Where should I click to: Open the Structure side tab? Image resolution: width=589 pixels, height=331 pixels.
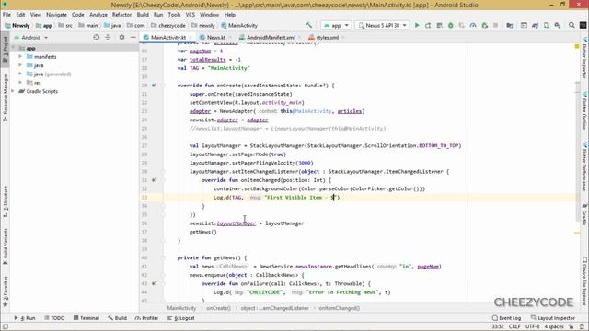pos(5,202)
